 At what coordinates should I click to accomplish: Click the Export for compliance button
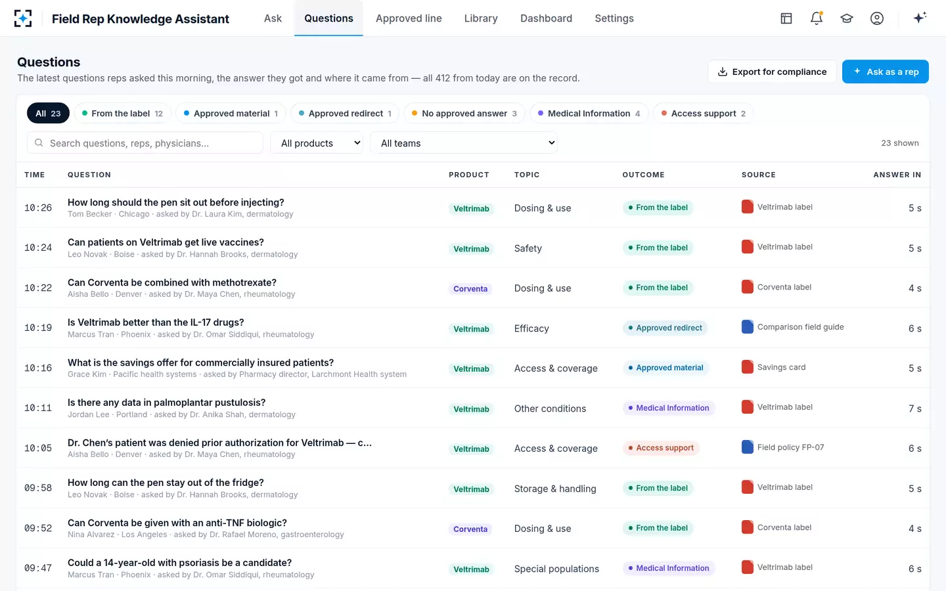click(x=772, y=72)
